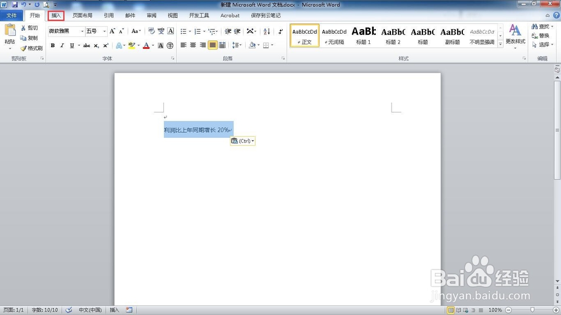This screenshot has height=315, width=561.
Task: Switch to the Acrobat tab
Action: tap(230, 15)
